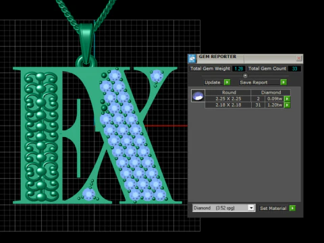Select the 2.18 X 2.18 gem size row
The image size is (324, 243).
228,105
